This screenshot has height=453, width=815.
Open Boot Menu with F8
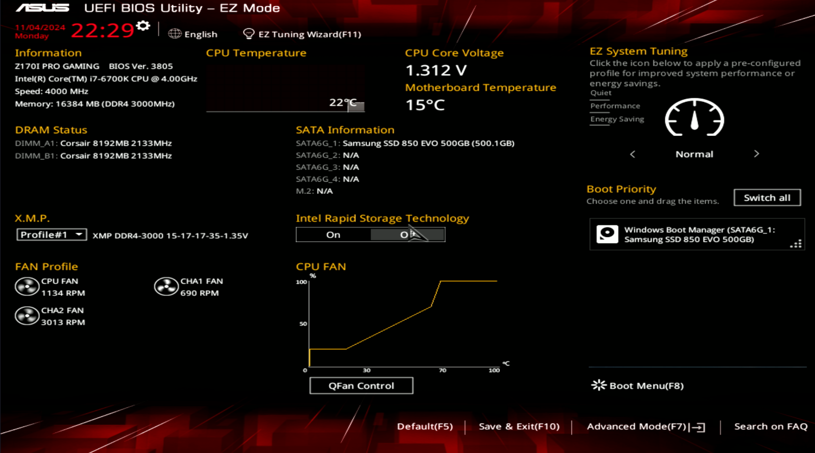(x=636, y=385)
